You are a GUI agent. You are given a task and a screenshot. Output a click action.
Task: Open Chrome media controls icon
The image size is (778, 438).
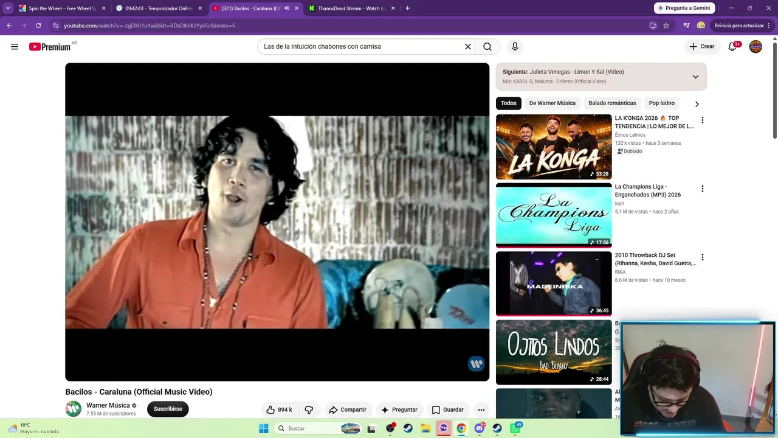(686, 26)
